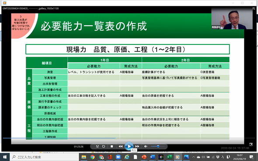Click the Play button in media player
The height and width of the screenshot is (161, 258).
pyautogui.click(x=129, y=146)
